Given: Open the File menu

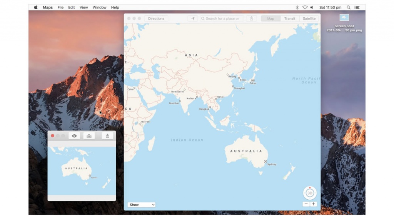Looking at the screenshot, I should (60, 7).
